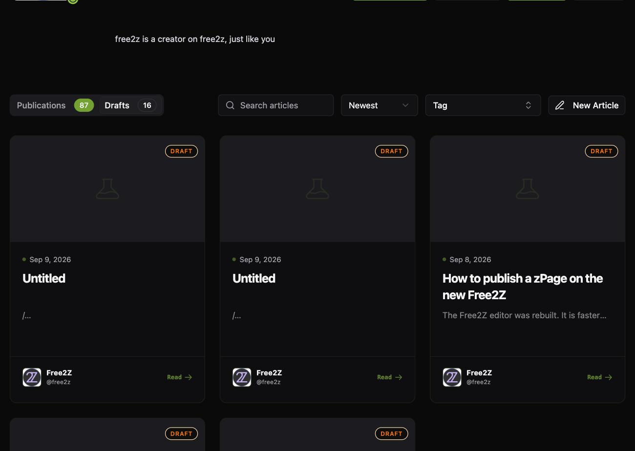Click the "@free2z" handle on the zPage card

[479, 382]
